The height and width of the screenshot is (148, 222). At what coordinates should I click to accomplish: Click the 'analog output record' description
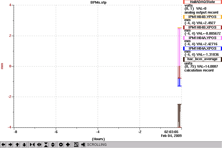201,12
